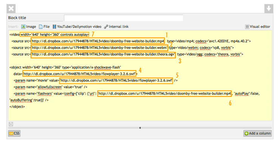
Task: Click the object width="640" line
Action: pyautogui.click(x=65, y=67)
